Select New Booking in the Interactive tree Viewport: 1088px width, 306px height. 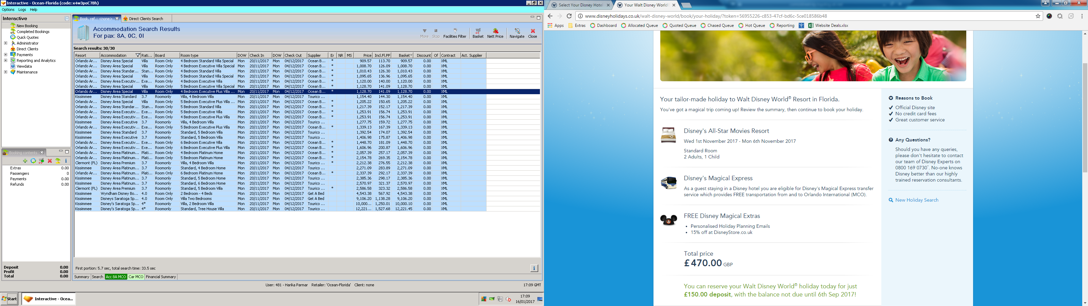pyautogui.click(x=27, y=26)
